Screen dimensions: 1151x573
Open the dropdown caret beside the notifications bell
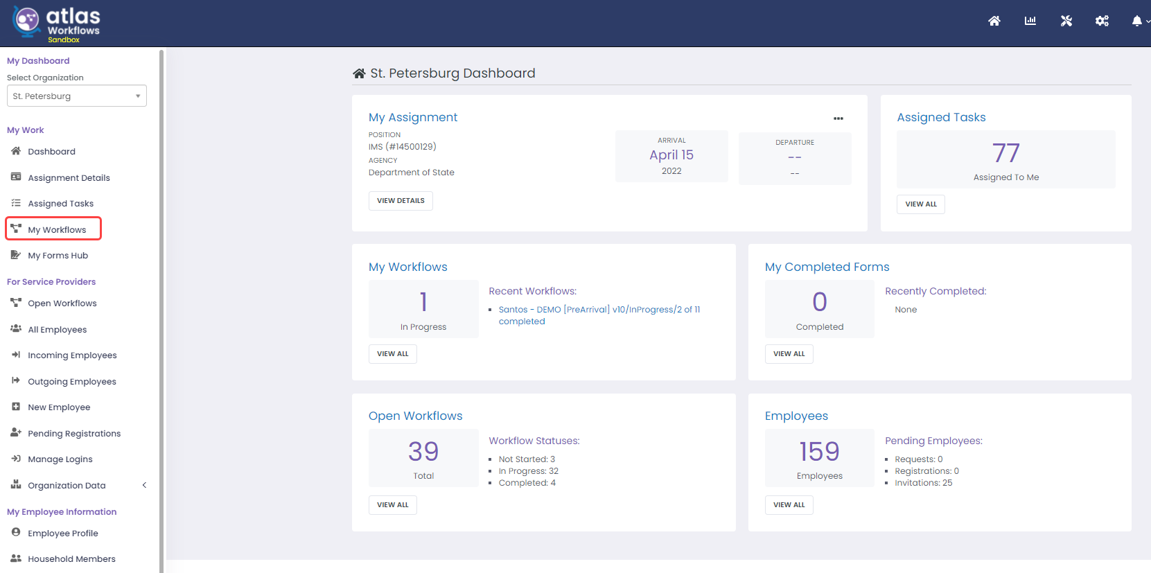1148,21
